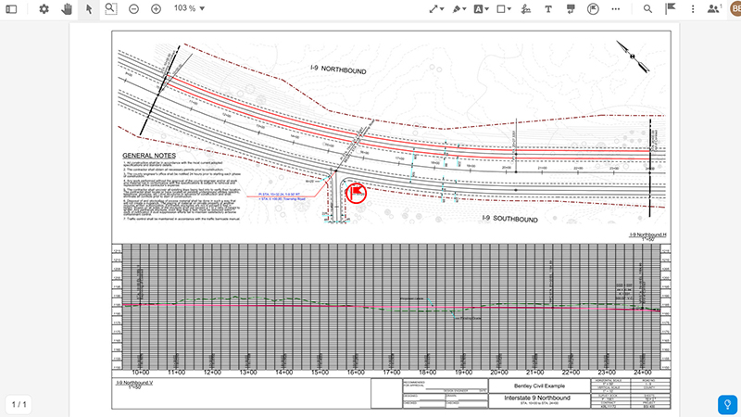The height and width of the screenshot is (417, 741).
Task: Click the '16+00' station label
Action: [x=356, y=373]
